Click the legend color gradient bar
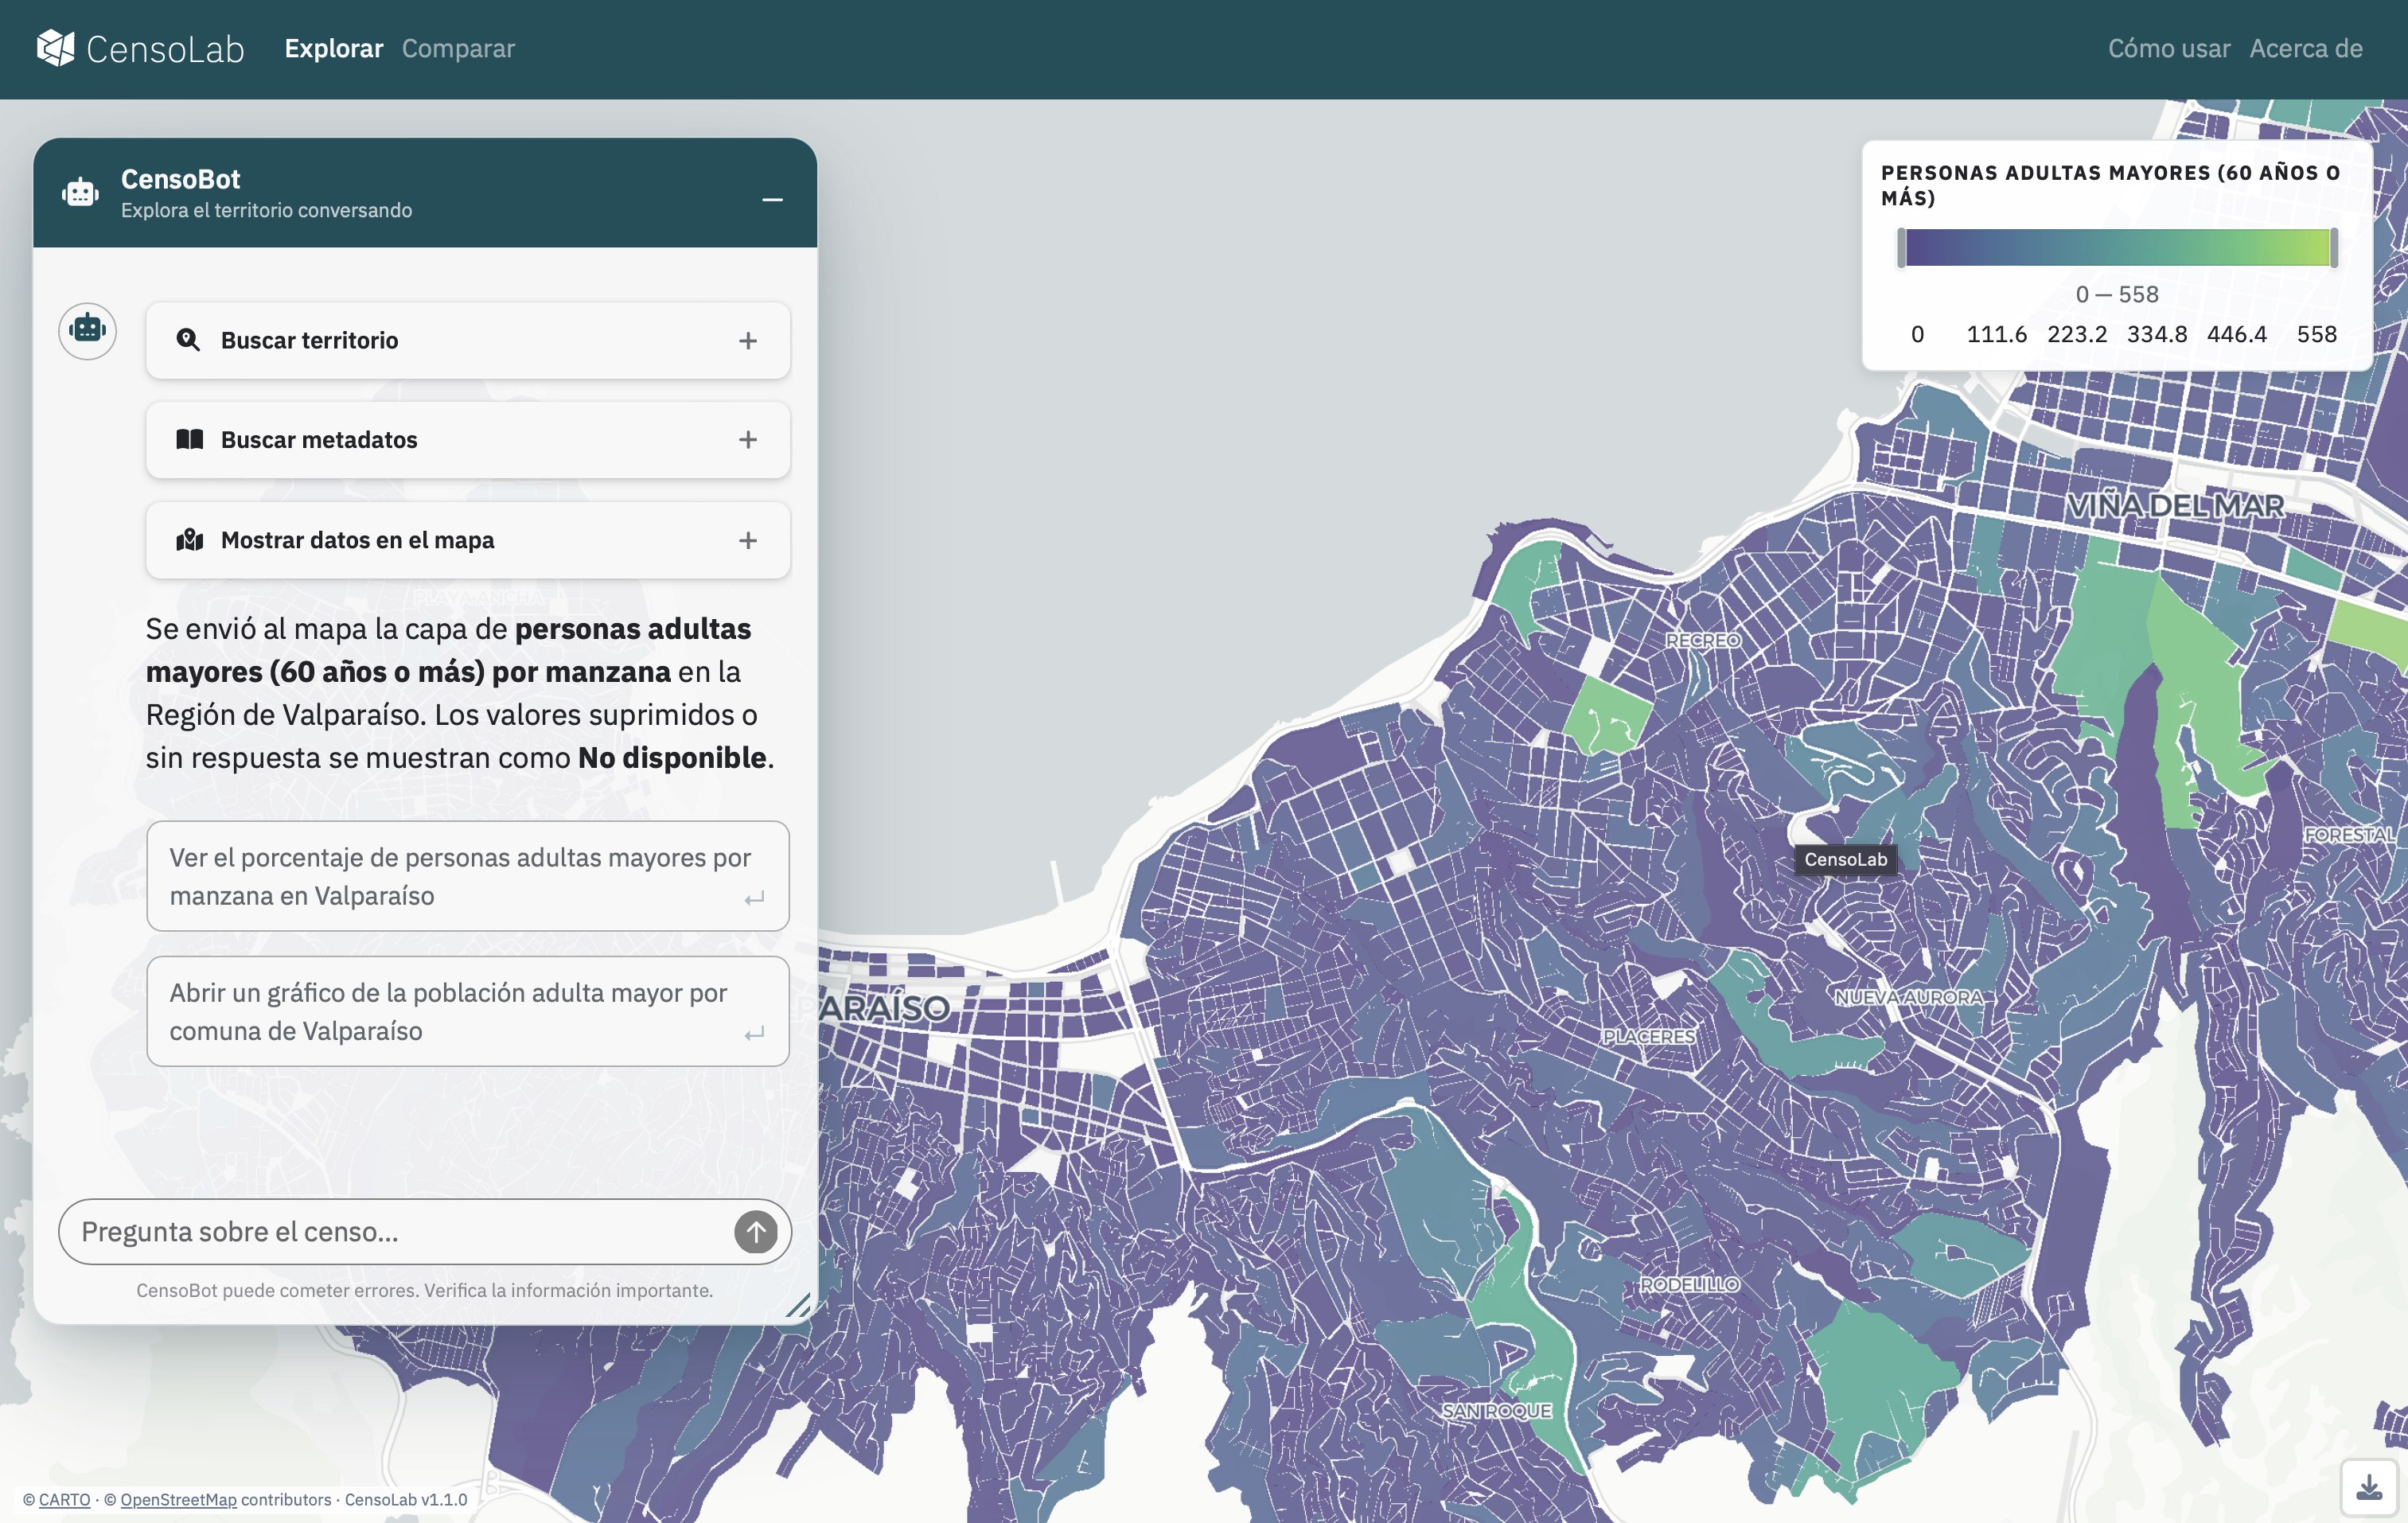The image size is (2408, 1523). 2118,248
